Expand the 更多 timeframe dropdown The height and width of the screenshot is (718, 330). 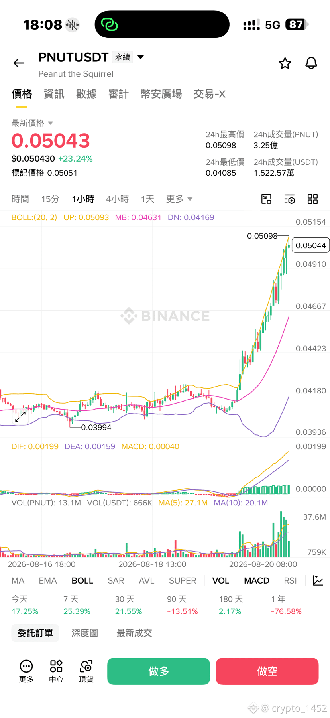pyautogui.click(x=179, y=199)
